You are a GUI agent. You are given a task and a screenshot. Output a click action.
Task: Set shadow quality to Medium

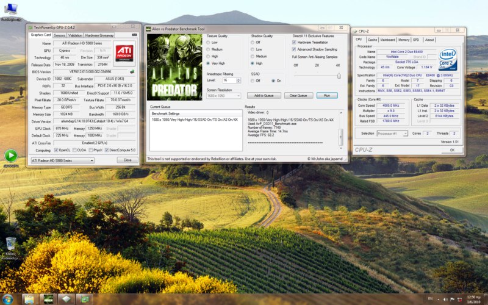(x=259, y=56)
